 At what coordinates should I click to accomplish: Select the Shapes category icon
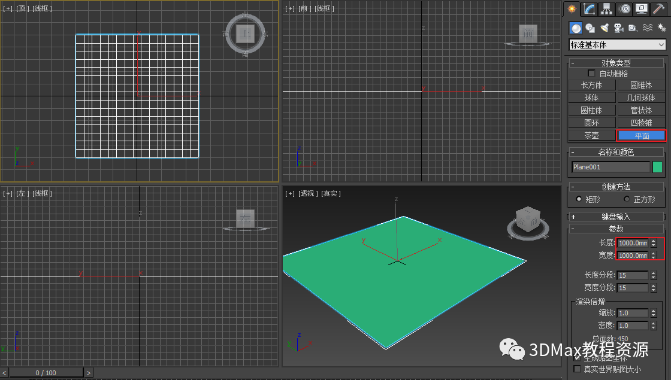point(590,28)
